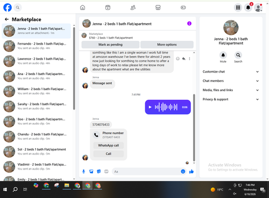Focus the Aa message input field
This screenshot has height=198, width=269.
click(x=146, y=172)
